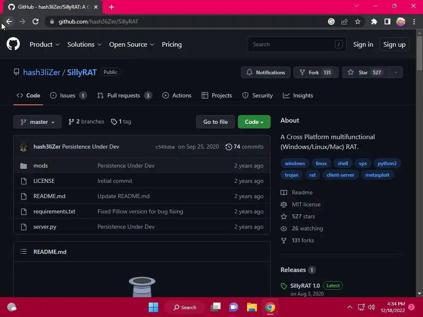This screenshot has height=317, width=423.
Task: Open the 1 tag link
Action: (121, 122)
